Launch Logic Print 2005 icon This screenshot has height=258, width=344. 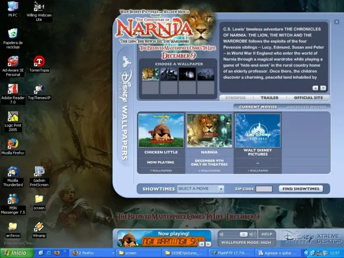point(13,121)
